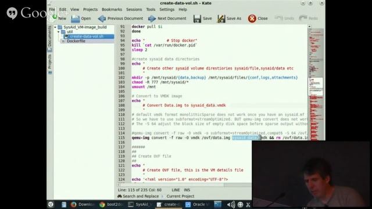372x209 pixels.
Task: Click the terminal icon in taskbar
Action: [x=217, y=204]
